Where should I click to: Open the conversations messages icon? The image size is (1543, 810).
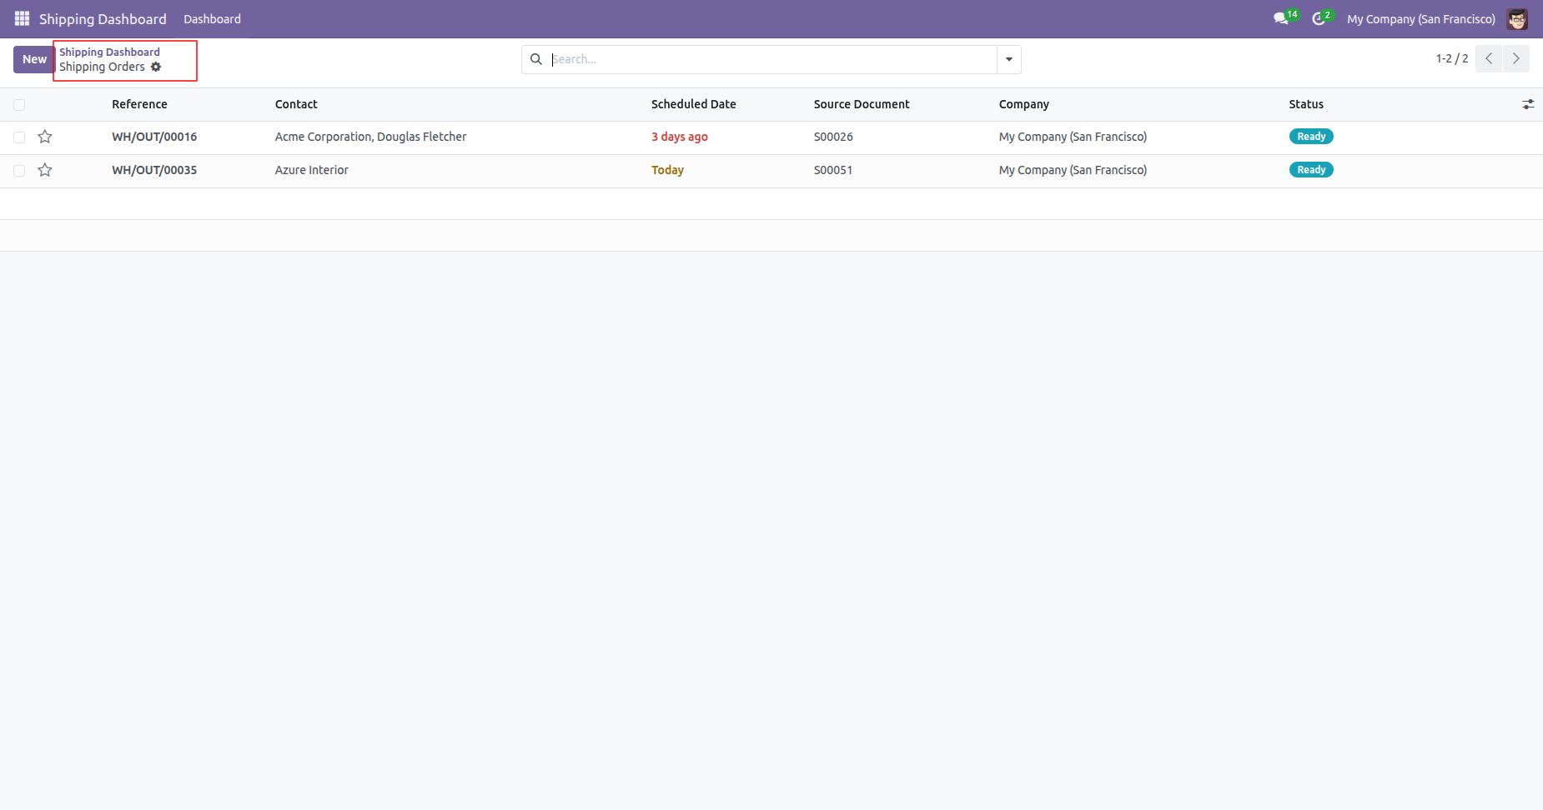click(1280, 18)
